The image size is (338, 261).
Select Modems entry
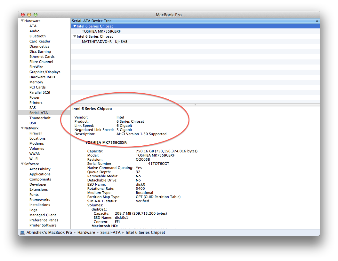coord(36,143)
